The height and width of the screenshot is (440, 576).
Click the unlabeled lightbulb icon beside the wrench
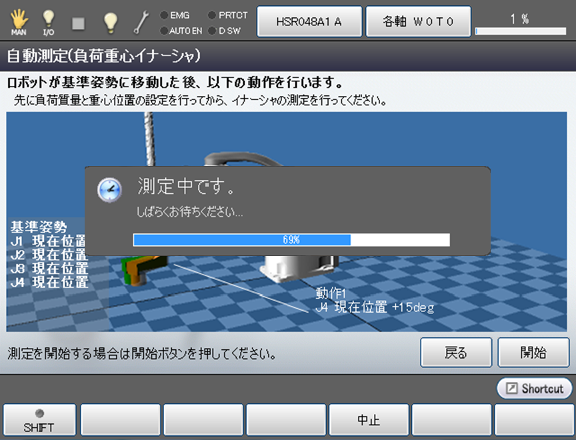tap(111, 22)
